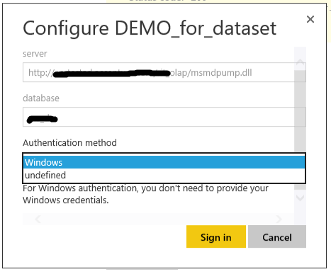Viewport: 331px width, 274px height.
Task: Select Windows in authentication method list
Action: (164, 162)
